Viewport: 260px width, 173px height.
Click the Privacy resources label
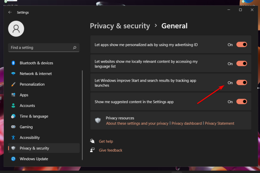(120, 118)
